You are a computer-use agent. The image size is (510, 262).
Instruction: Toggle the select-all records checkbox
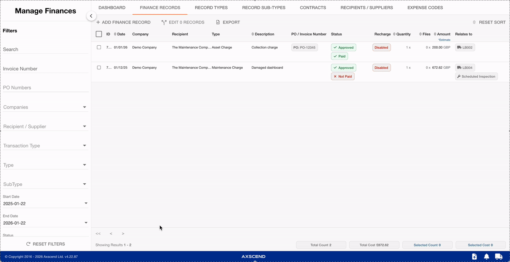[x=99, y=34]
